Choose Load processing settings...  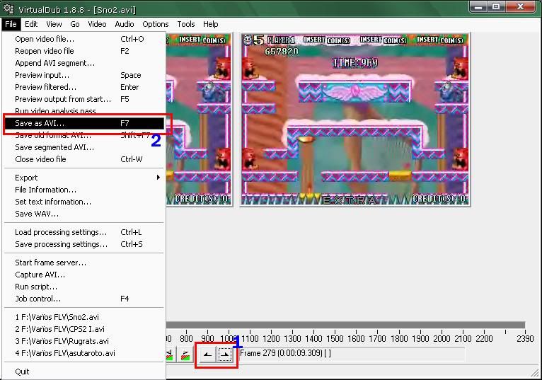click(83, 232)
